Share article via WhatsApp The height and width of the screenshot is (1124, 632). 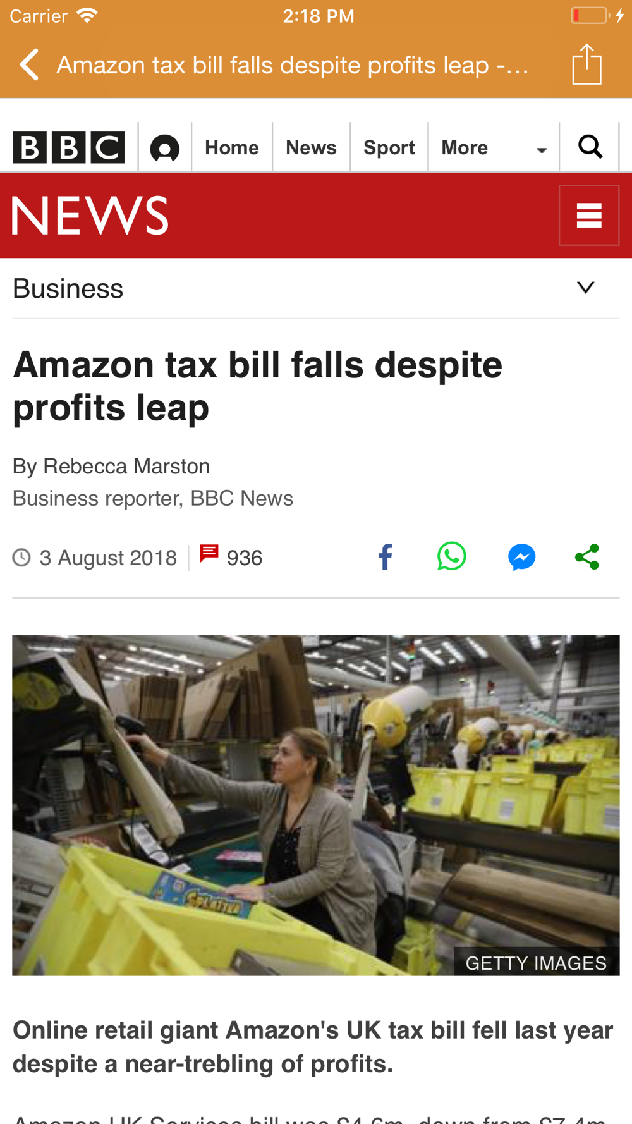tap(451, 556)
